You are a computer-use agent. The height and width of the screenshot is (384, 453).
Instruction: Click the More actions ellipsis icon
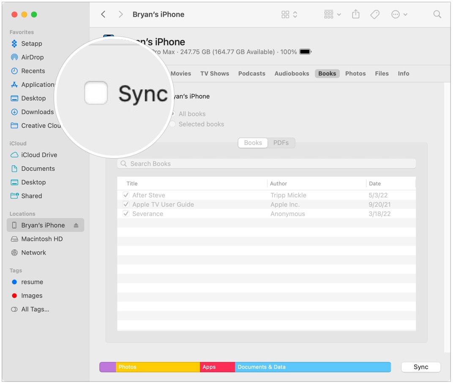tap(395, 14)
